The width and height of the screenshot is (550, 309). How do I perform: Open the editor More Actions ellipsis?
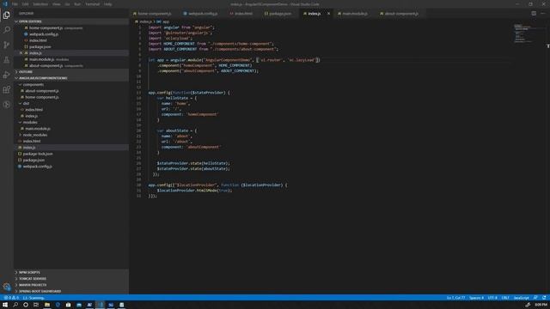[543, 14]
